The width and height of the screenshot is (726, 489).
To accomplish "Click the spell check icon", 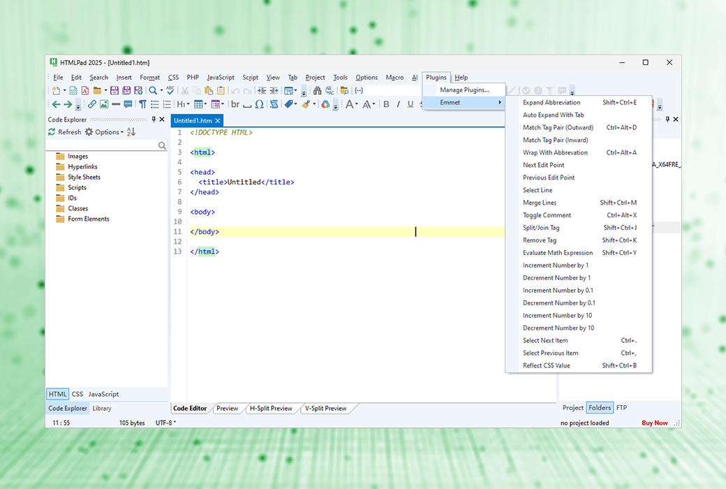I will 170,91.
